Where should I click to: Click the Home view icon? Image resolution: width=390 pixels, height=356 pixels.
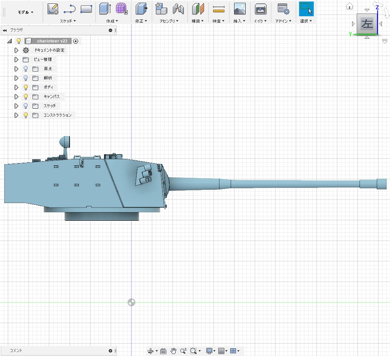pos(350,6)
